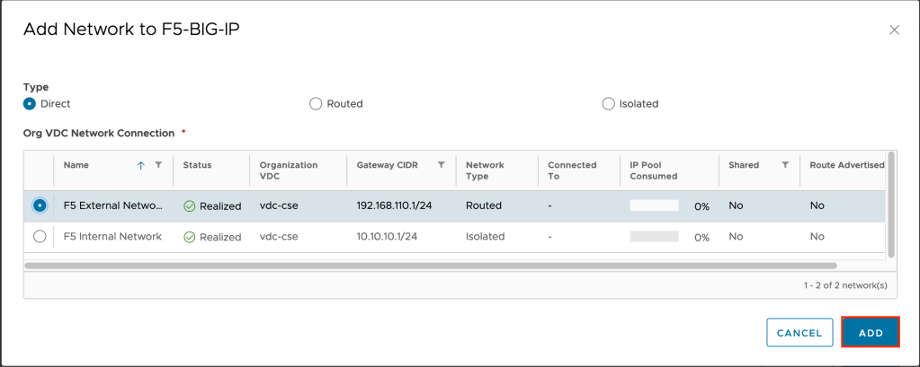Close the Add Network dialog with X
Screen dimensions: 920x367
(x=894, y=30)
